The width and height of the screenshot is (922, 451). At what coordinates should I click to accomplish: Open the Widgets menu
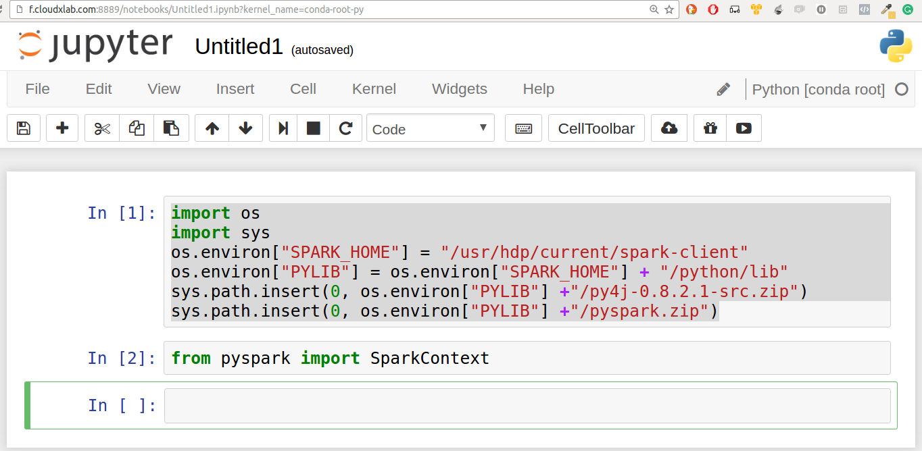[460, 89]
